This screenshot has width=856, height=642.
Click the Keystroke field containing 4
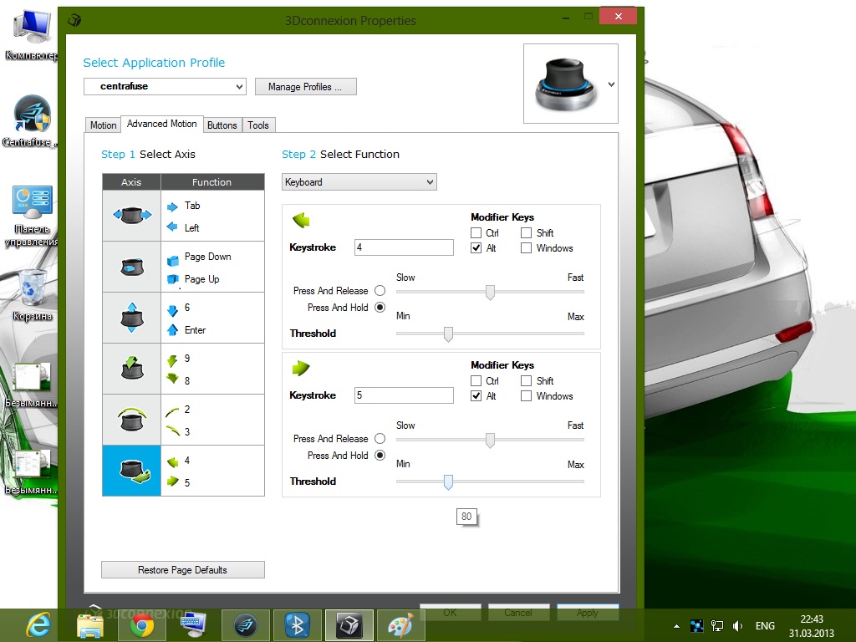404,247
